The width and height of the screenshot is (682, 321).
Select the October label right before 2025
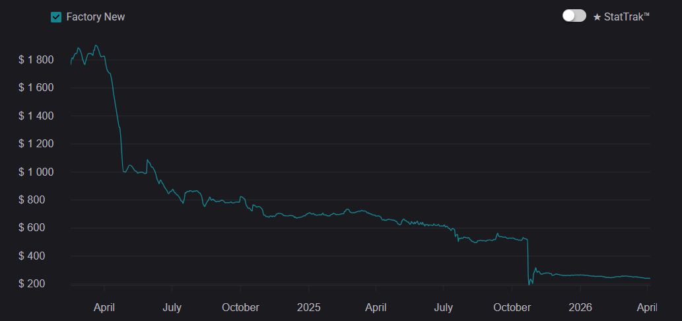point(240,307)
